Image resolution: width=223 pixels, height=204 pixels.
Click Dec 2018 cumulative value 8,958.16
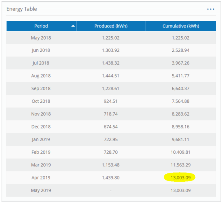point(180,127)
